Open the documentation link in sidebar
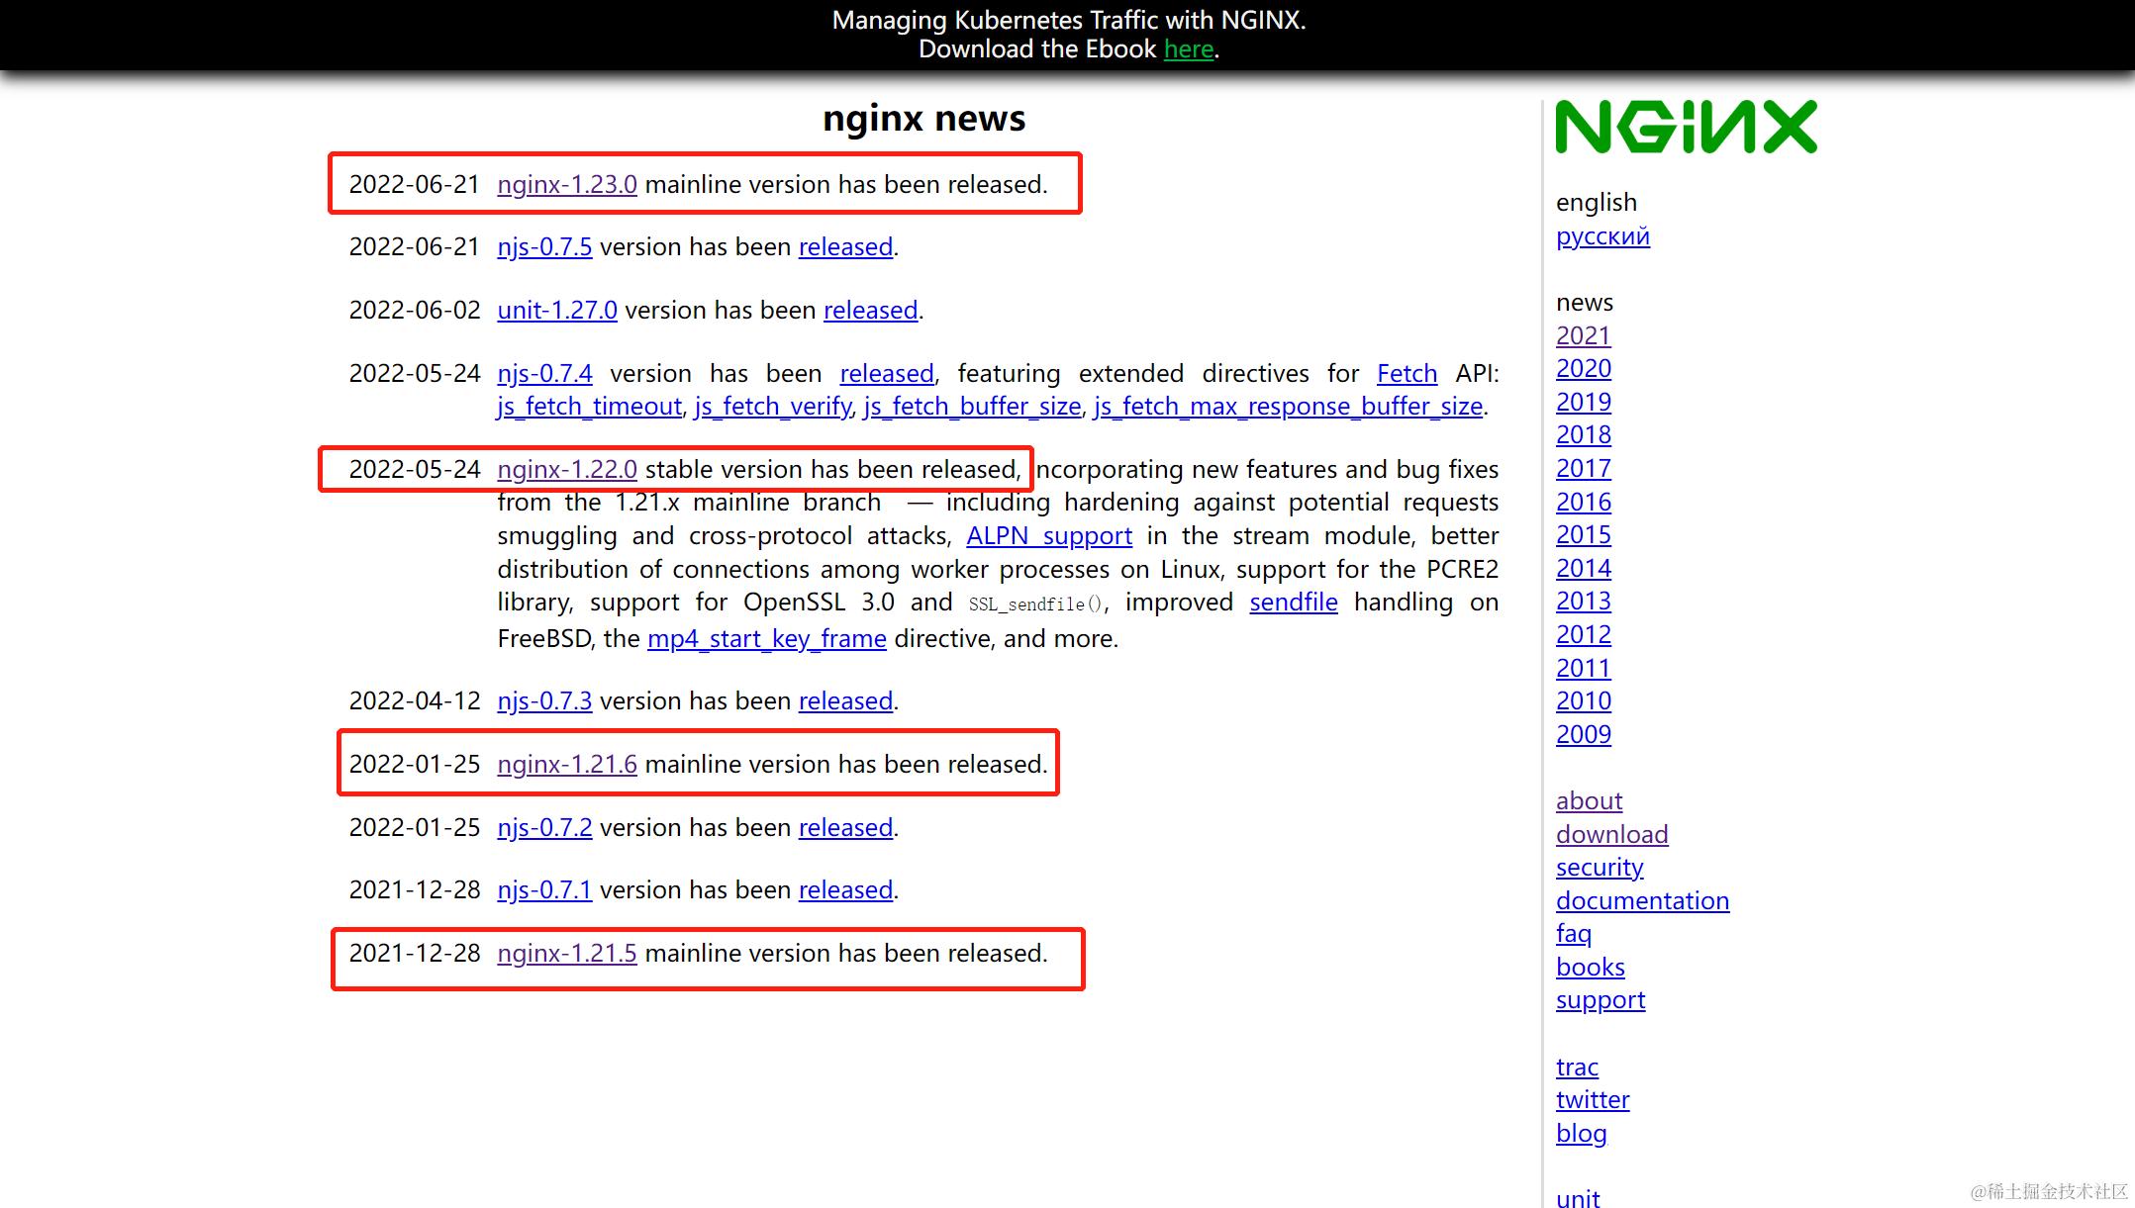2135x1208 pixels. 1641,901
